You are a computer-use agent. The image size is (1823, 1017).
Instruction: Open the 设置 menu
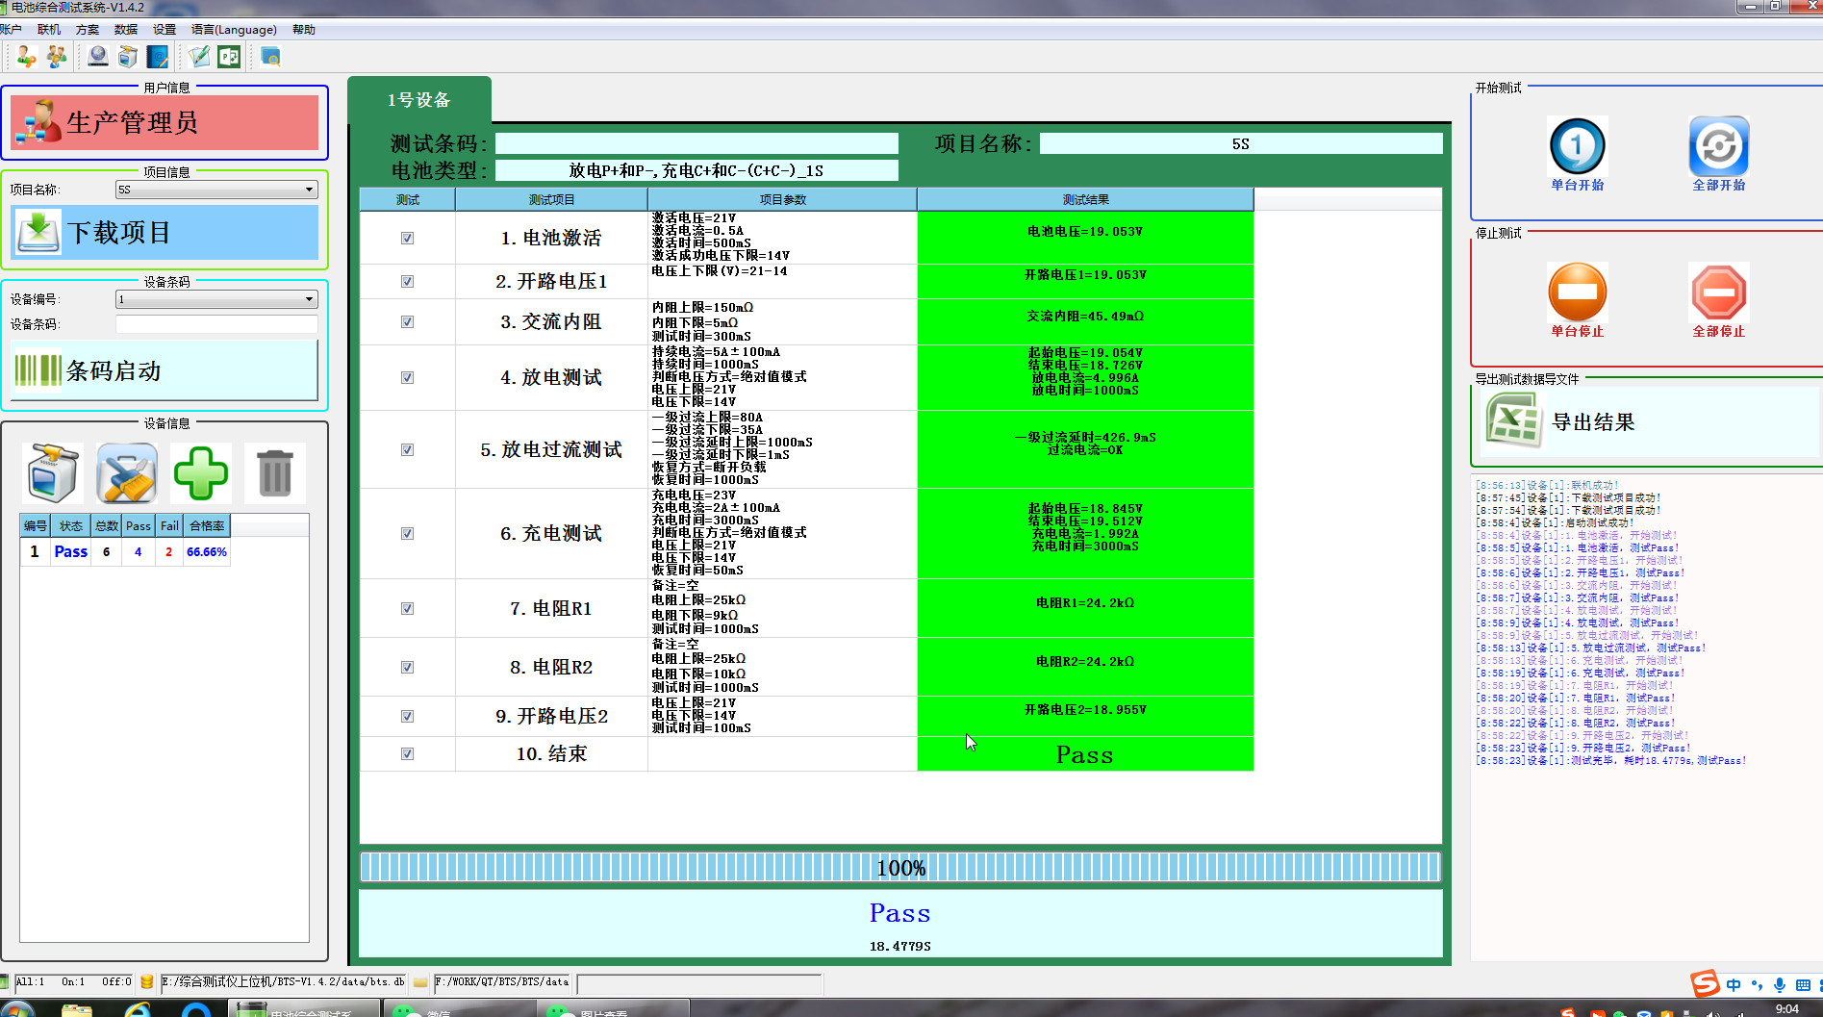(165, 30)
